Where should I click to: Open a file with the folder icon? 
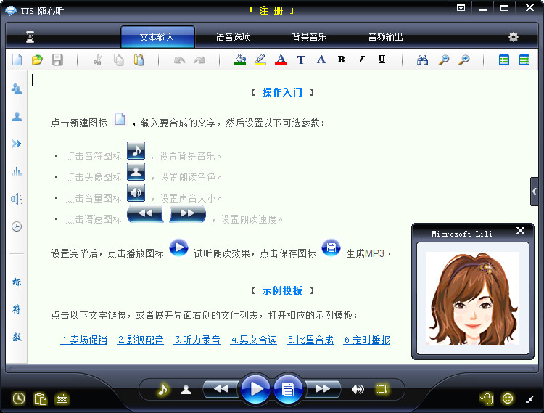37,60
